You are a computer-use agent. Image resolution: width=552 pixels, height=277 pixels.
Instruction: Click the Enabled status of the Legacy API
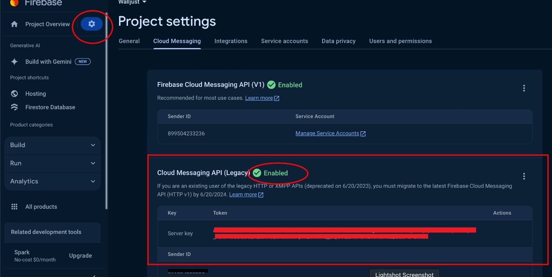[270, 173]
